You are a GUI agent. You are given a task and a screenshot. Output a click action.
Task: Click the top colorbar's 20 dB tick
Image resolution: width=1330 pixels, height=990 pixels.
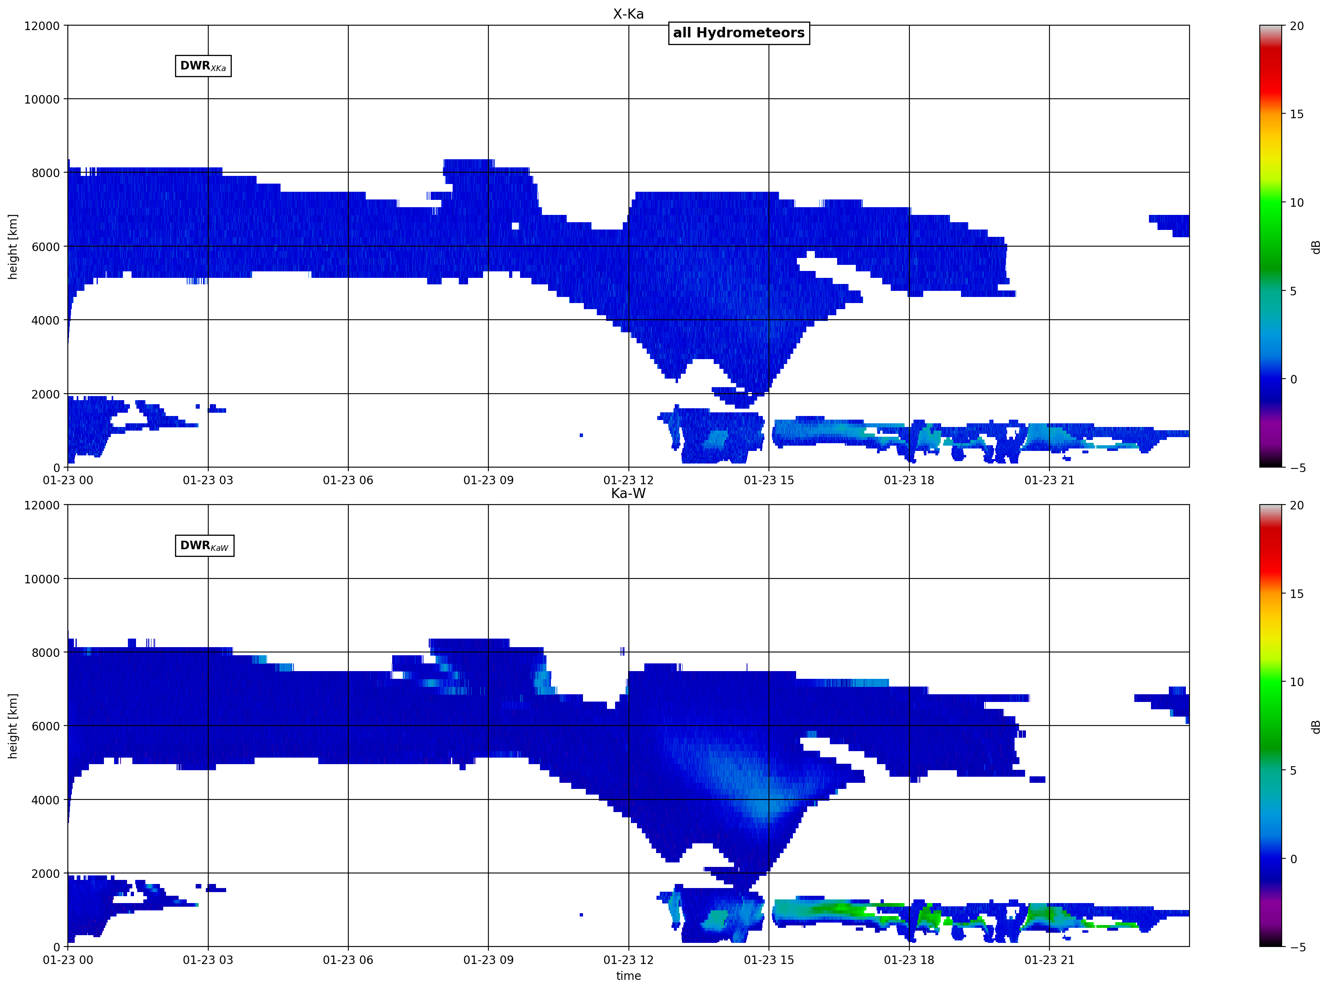(1296, 26)
